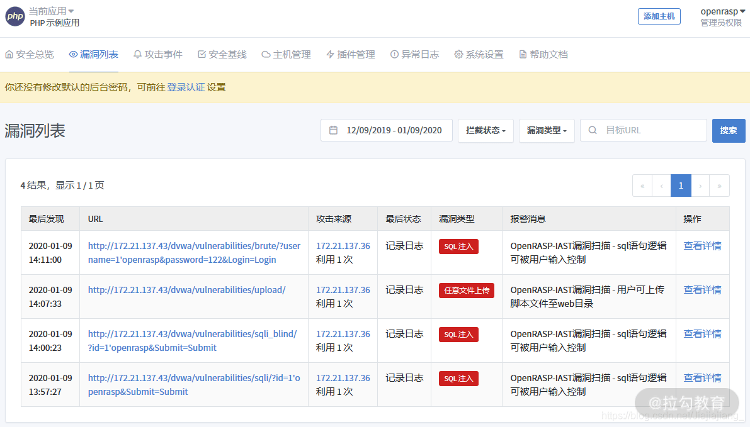Go to the previous page with the ‹ button
The height and width of the screenshot is (427, 750).
(x=661, y=186)
